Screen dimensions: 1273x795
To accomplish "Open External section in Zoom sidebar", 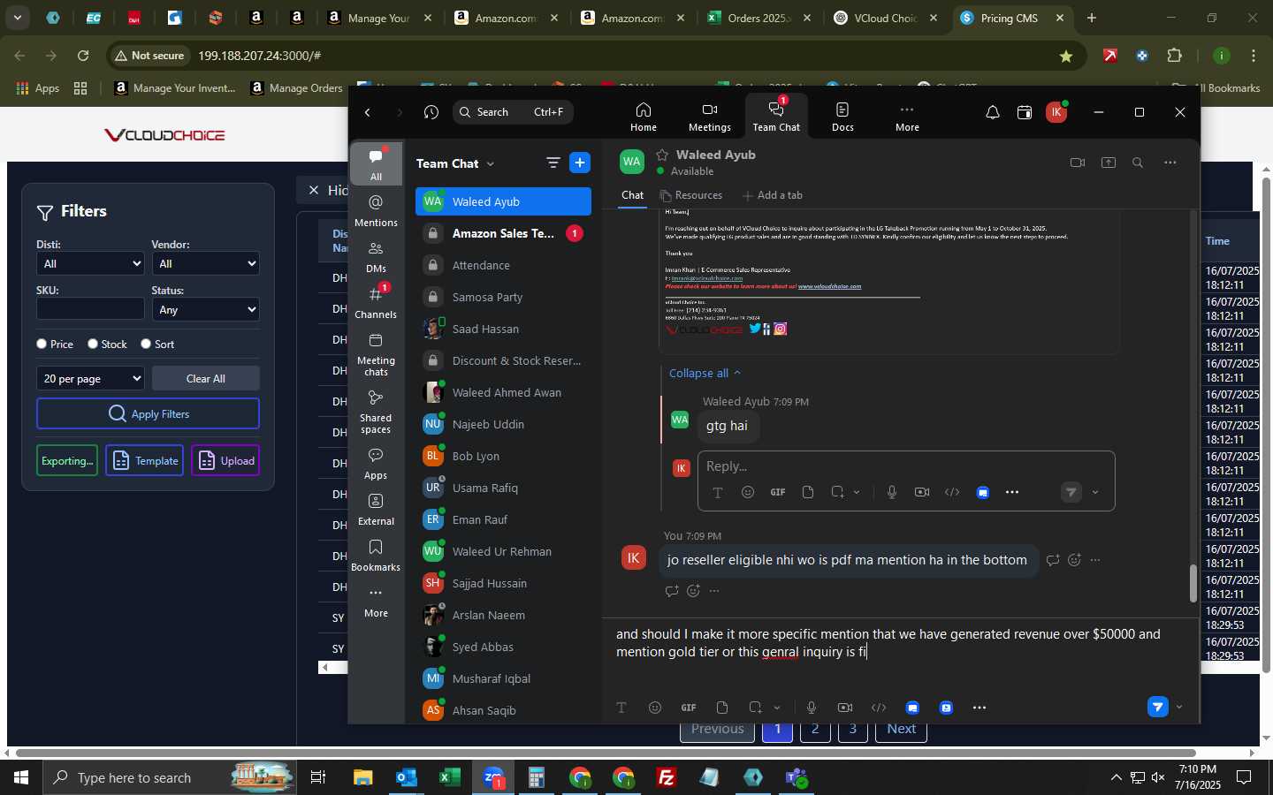I will (x=376, y=510).
